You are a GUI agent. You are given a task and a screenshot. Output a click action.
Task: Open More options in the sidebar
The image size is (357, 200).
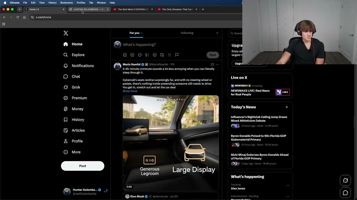[x=72, y=152]
